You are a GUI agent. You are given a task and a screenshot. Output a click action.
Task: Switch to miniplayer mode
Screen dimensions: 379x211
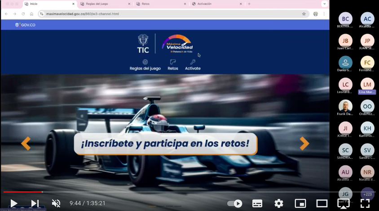[300, 203]
